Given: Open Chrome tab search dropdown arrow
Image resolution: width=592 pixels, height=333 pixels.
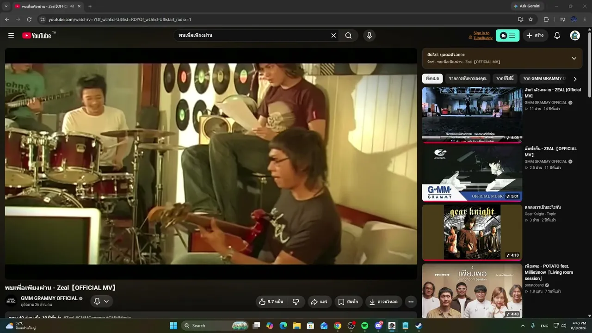Looking at the screenshot, I should click(x=6, y=6).
